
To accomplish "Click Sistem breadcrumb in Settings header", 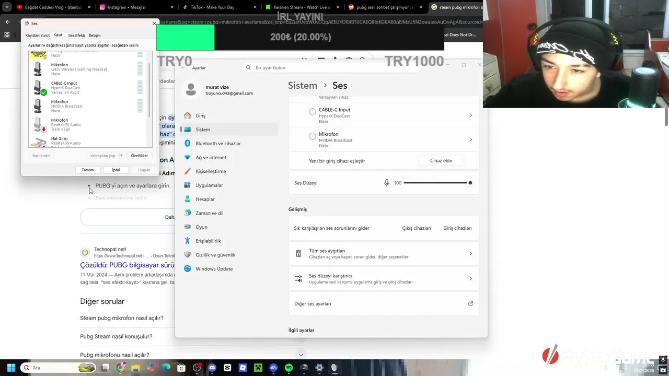I will point(303,86).
